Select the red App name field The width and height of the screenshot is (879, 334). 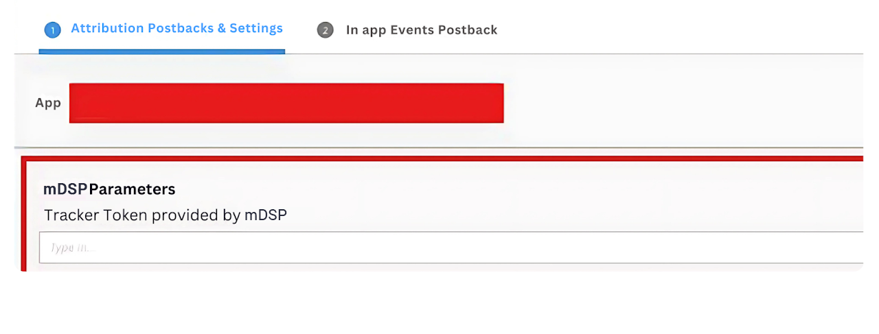(x=286, y=103)
